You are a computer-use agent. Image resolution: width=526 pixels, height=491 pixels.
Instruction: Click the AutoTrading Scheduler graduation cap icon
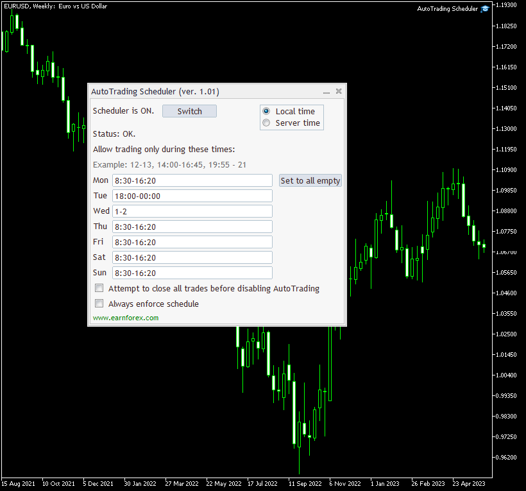click(x=485, y=8)
